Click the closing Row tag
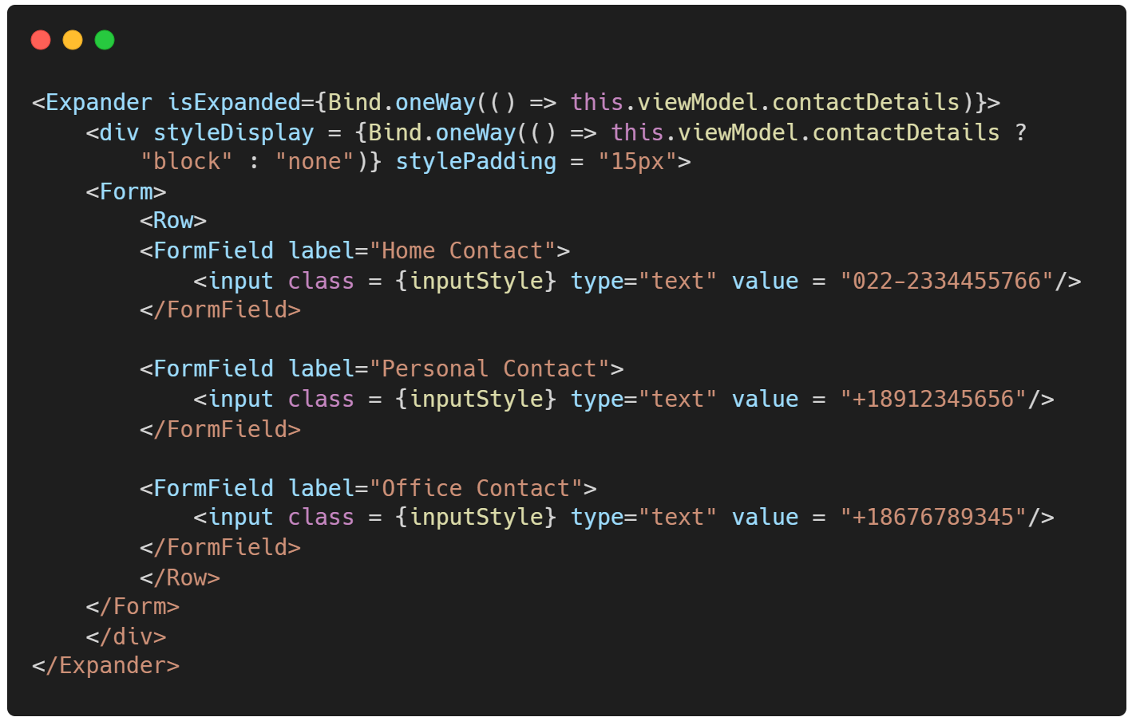The height and width of the screenshot is (721, 1132). (x=180, y=577)
